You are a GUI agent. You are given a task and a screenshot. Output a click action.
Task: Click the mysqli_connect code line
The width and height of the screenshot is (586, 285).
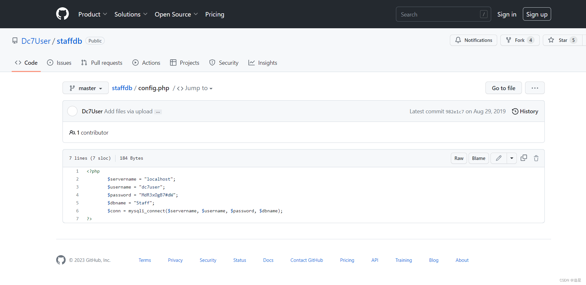[x=195, y=211]
